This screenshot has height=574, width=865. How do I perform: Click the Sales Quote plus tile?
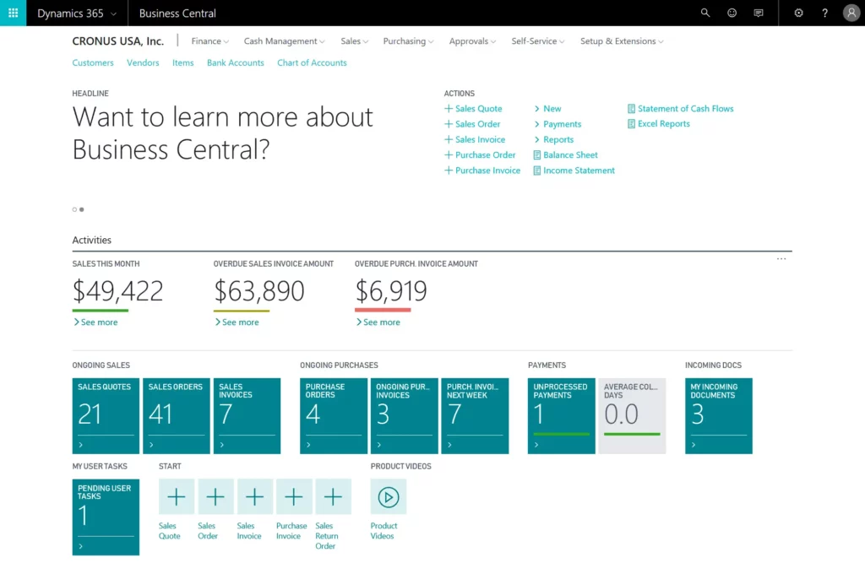(176, 497)
